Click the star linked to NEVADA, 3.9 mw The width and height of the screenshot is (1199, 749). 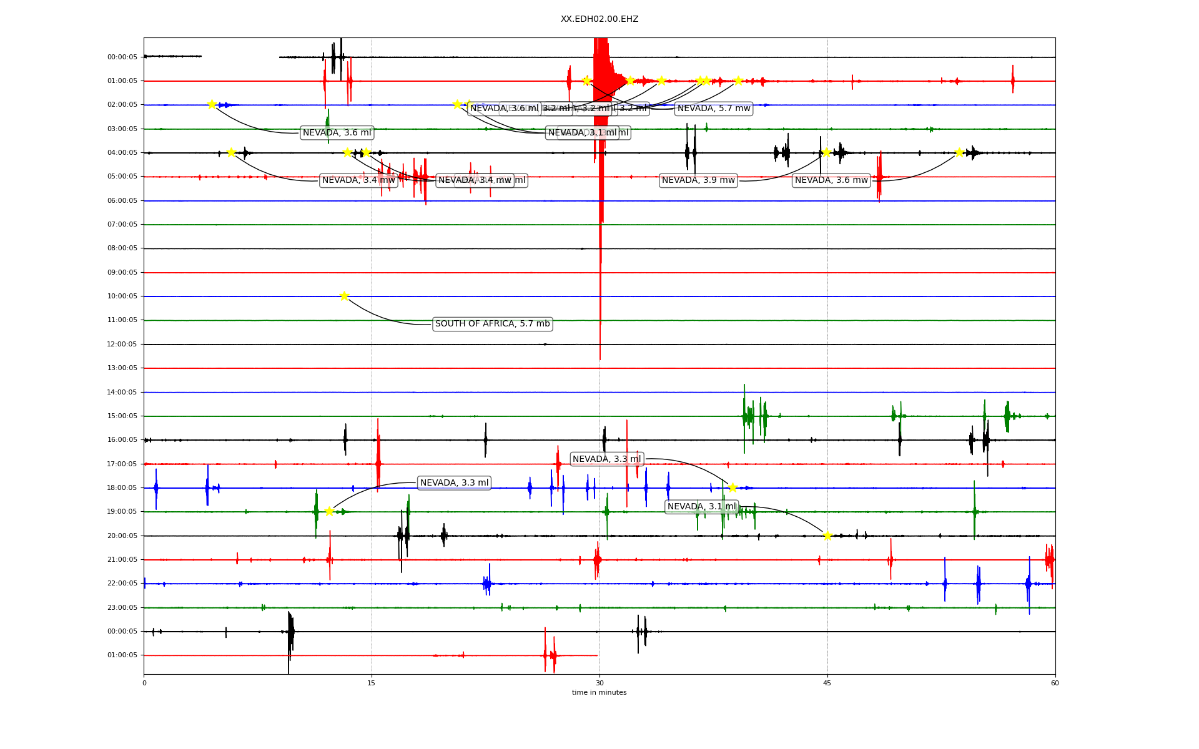click(x=826, y=152)
